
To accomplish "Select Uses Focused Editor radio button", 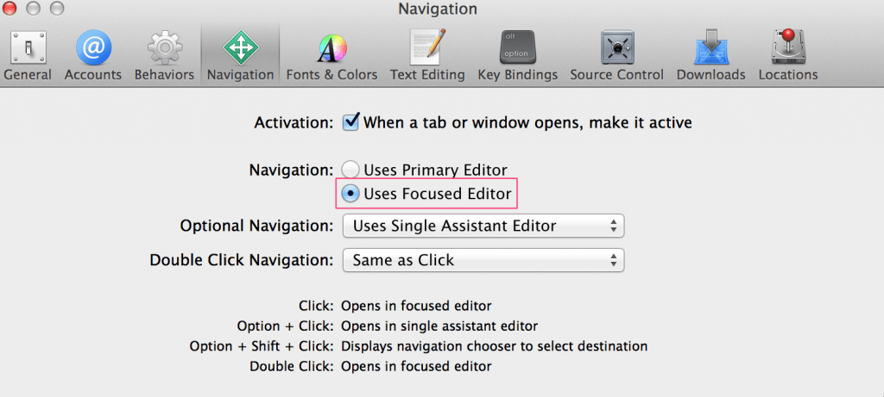I will pos(350,194).
